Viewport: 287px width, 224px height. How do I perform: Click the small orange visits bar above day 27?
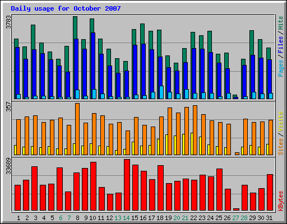click(x=237, y=153)
